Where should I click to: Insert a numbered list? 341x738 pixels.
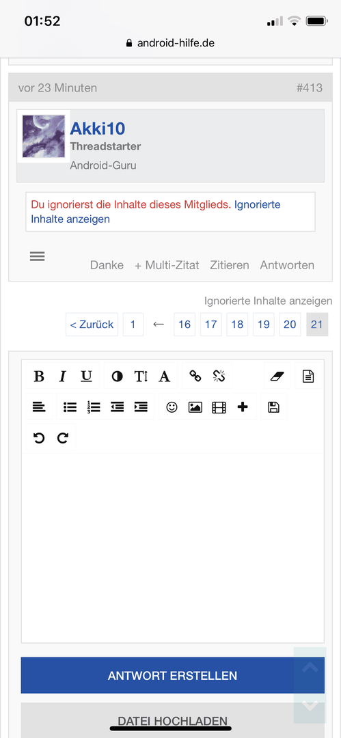coord(94,407)
